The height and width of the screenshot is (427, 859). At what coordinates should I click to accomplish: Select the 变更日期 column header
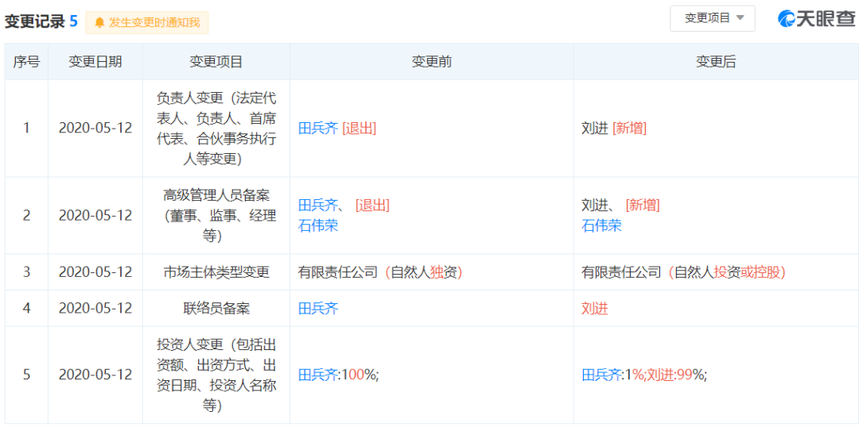(x=95, y=62)
